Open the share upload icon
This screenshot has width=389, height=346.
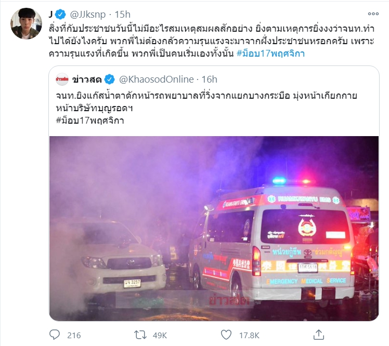(x=319, y=335)
